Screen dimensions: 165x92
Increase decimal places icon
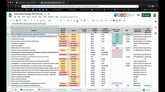pyautogui.click(x=40, y=20)
